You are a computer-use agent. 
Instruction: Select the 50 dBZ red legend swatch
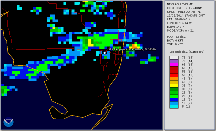click(x=174, y=75)
